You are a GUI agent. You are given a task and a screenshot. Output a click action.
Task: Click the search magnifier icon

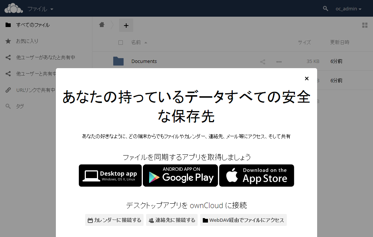point(325,9)
